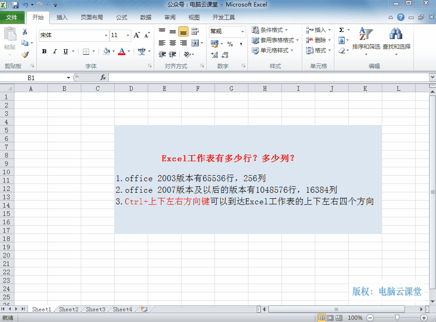Viewport: 436px width, 322px height.
Task: Toggle center horizontal alignment
Action: (173, 43)
